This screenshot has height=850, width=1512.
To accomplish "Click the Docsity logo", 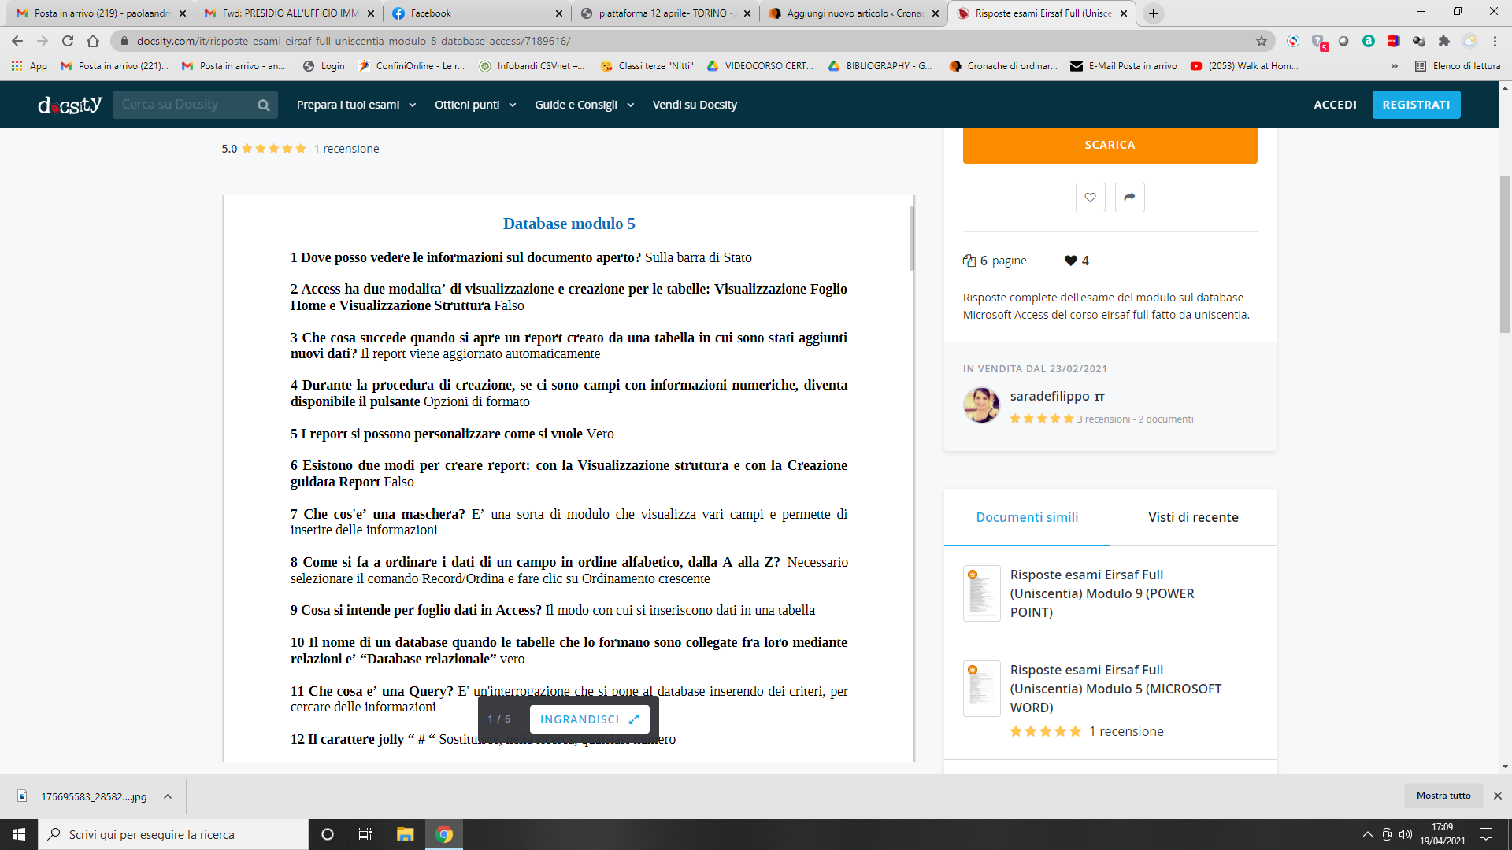I will click(70, 105).
